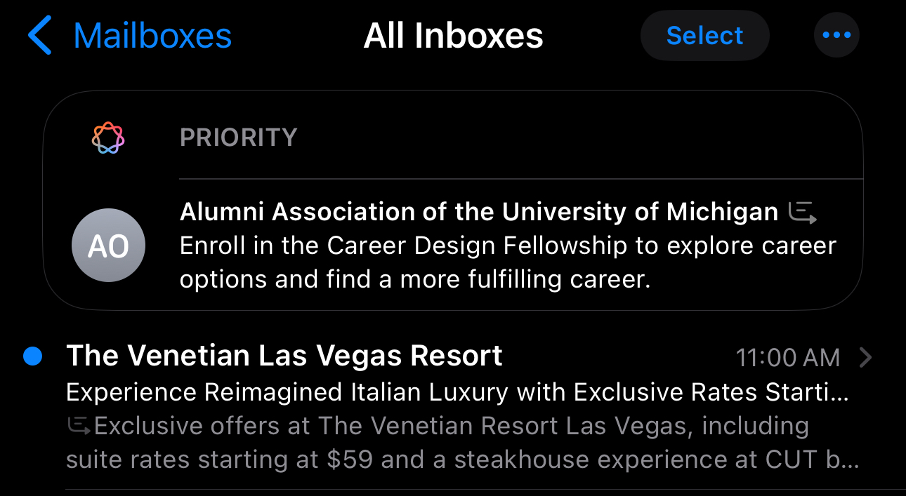Image resolution: width=906 pixels, height=496 pixels.
Task: Click the 11:00 AM timestamp
Action: [787, 358]
